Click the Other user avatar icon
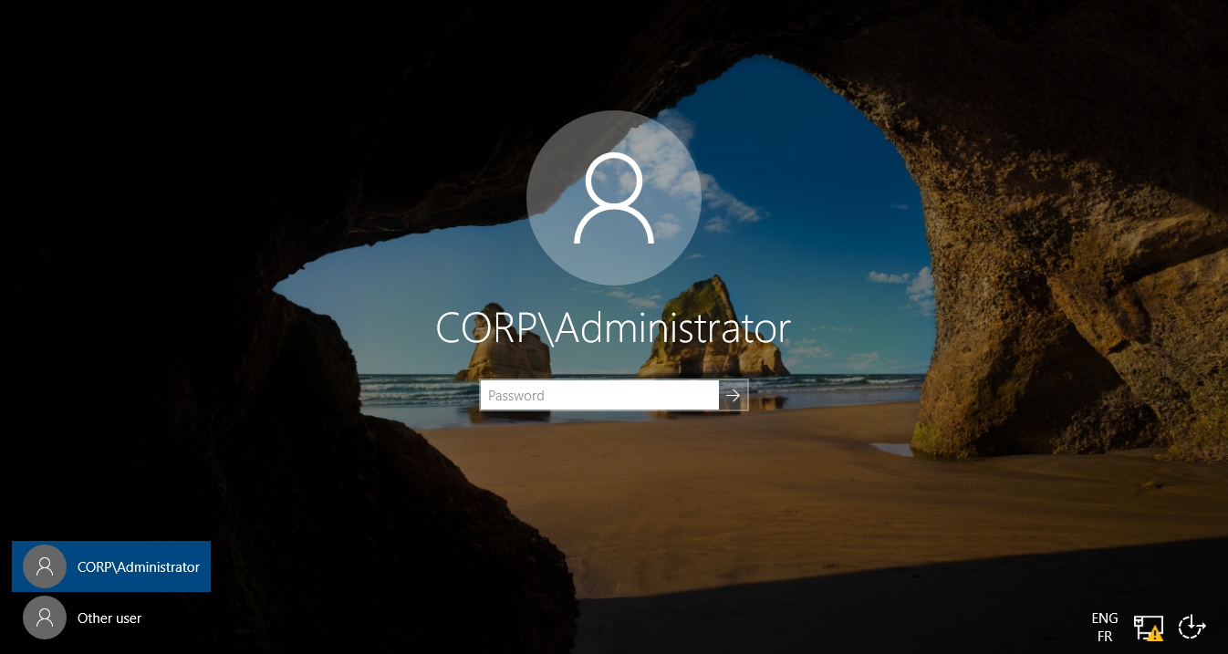Viewport: 1228px width, 654px height. 45,618
